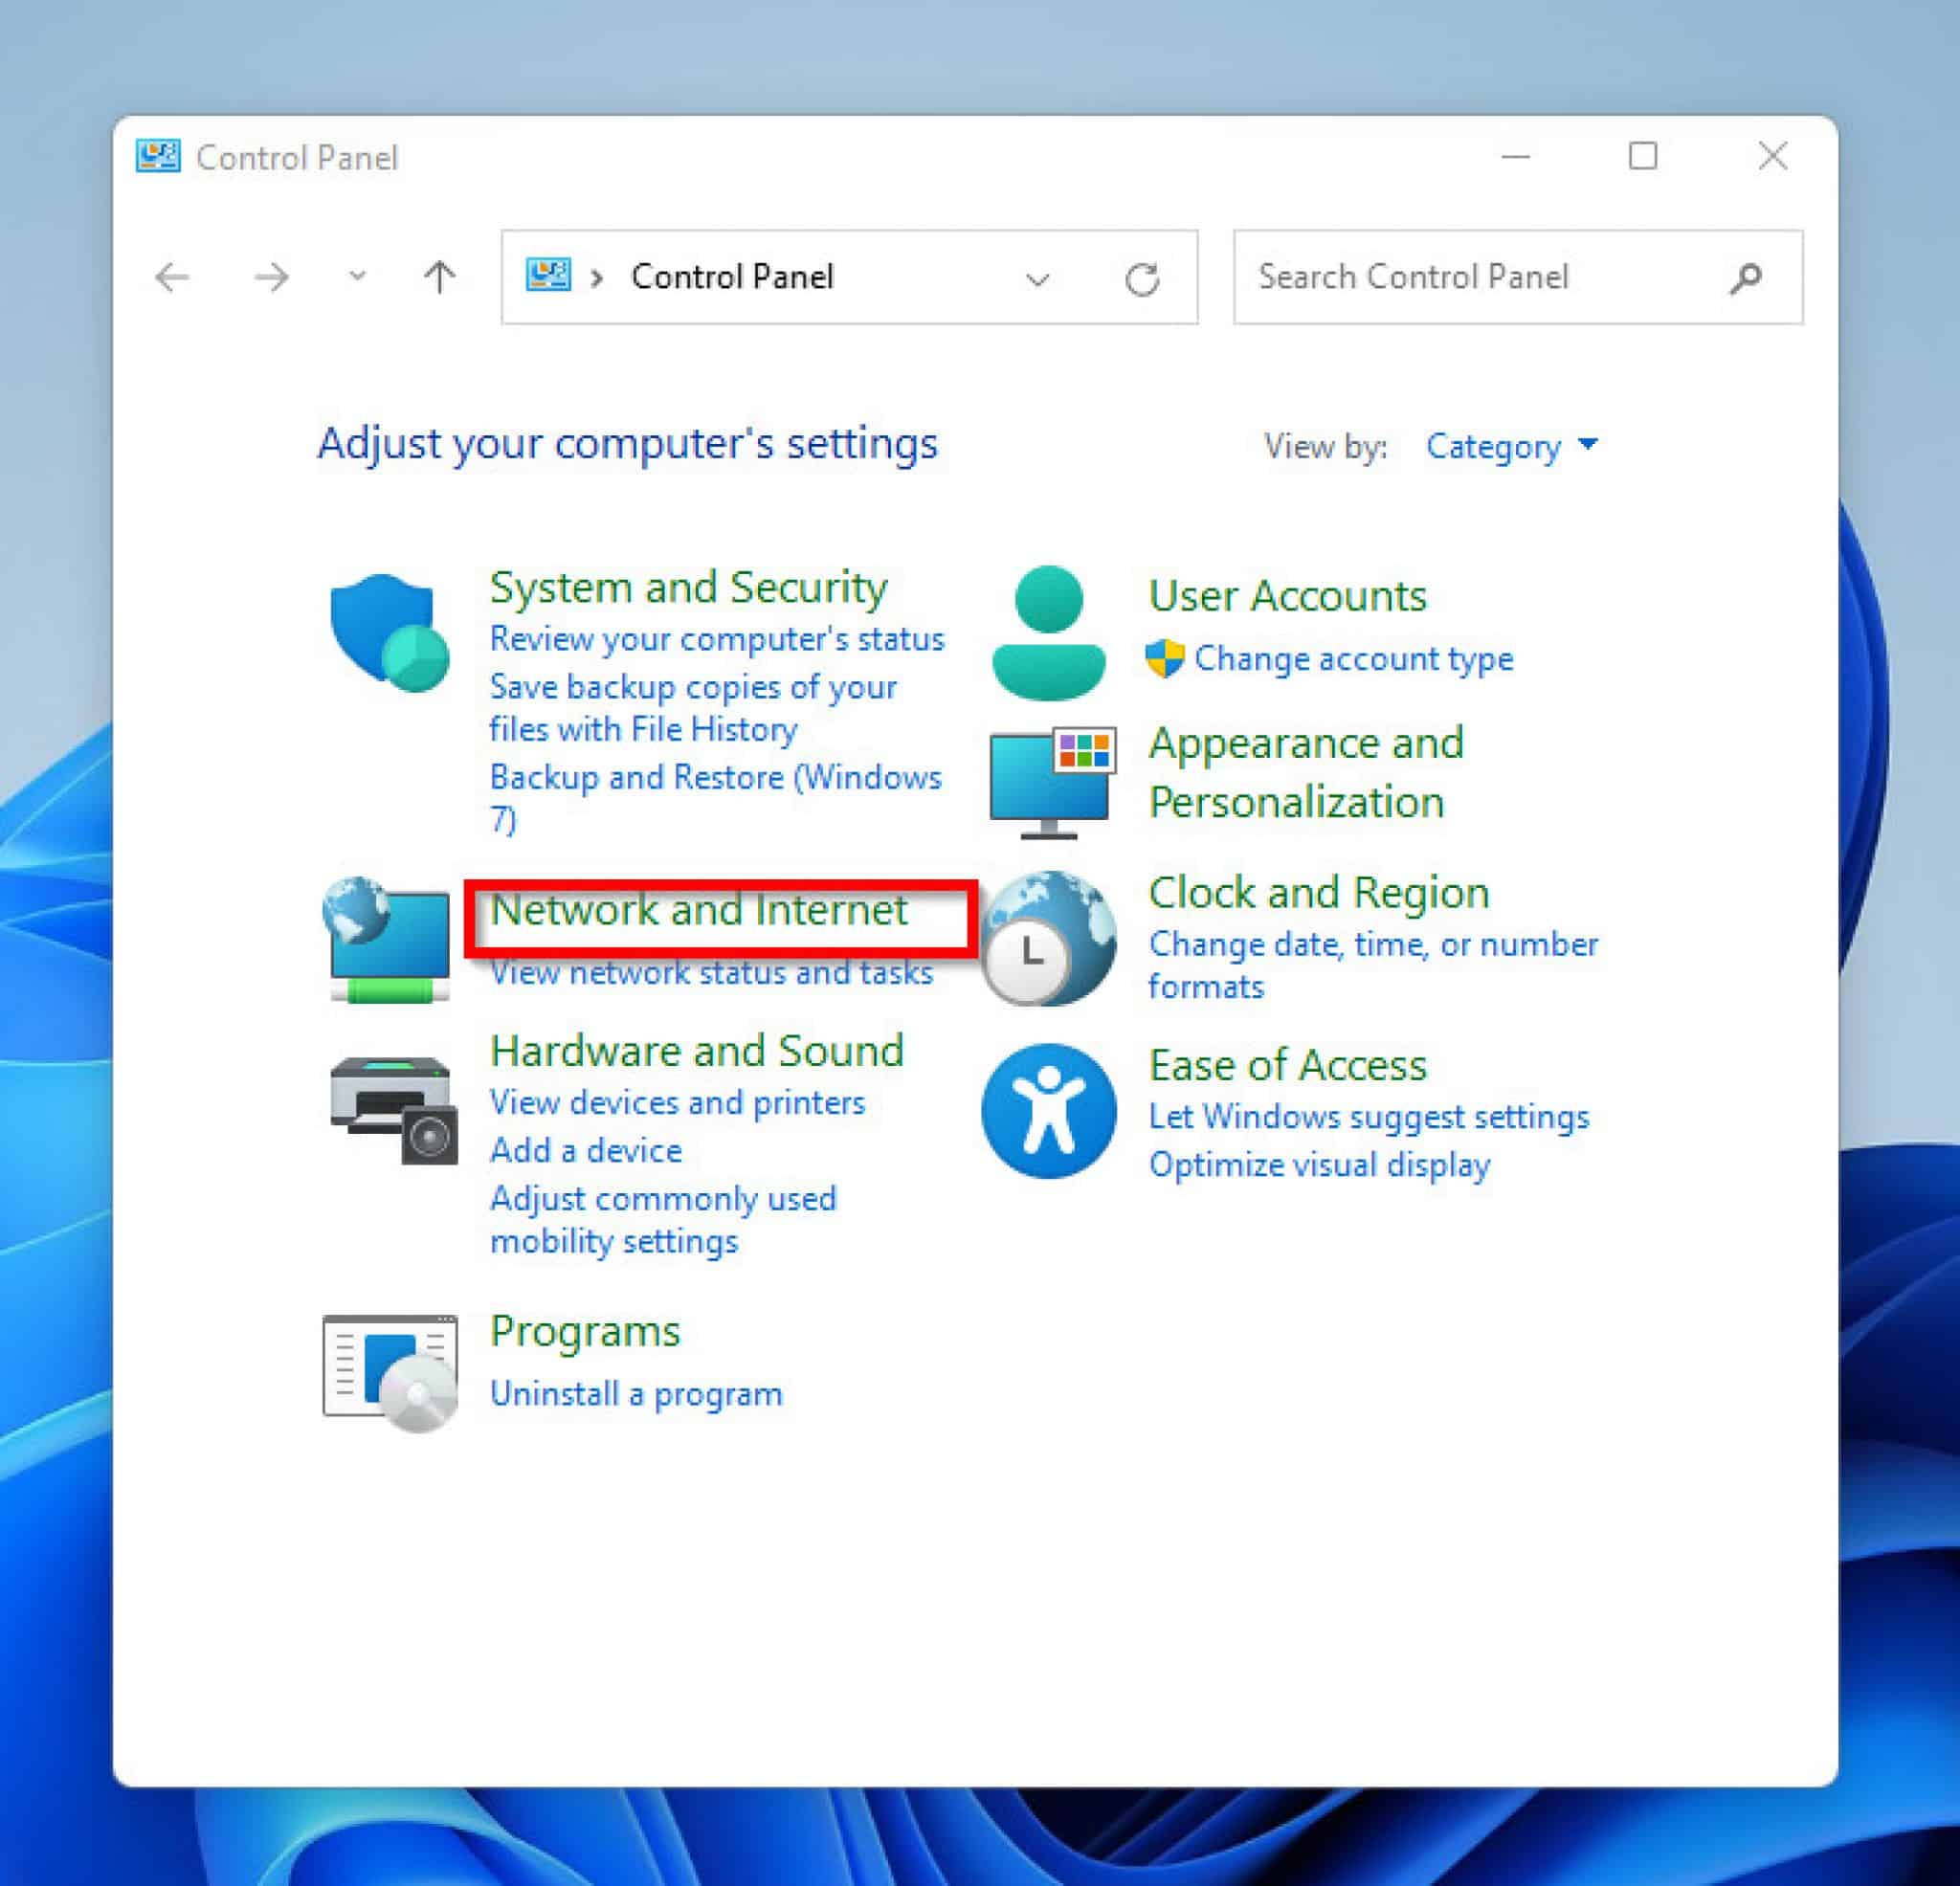Select Control Panel in the breadcrumb bar
The image size is (1960, 1886).
(x=732, y=277)
